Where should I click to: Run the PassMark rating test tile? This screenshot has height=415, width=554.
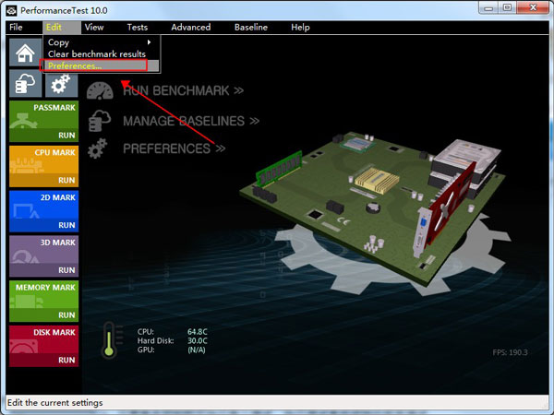coord(42,120)
